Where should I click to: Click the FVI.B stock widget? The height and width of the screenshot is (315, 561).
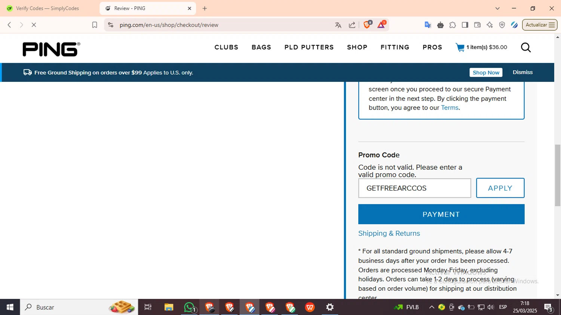(406, 307)
